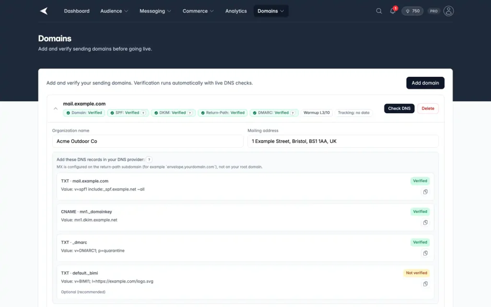The width and height of the screenshot is (491, 307).
Task: Run Check DNS for mail.example.com
Action: coord(399,108)
